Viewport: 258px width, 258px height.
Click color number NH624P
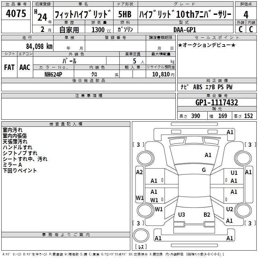pyautogui.click(x=53, y=74)
